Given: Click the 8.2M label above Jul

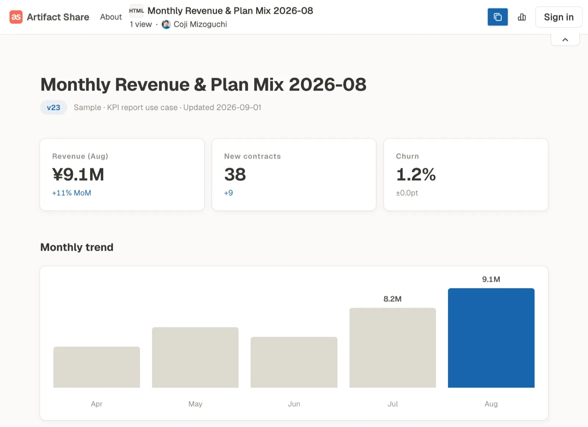Looking at the screenshot, I should tap(392, 299).
